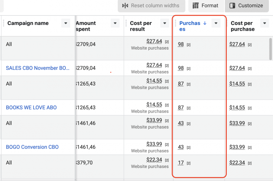This screenshot has width=273, height=181.
Task: Click amount 1265,43 in BOOKS WE LOVE row
Action: point(86,108)
